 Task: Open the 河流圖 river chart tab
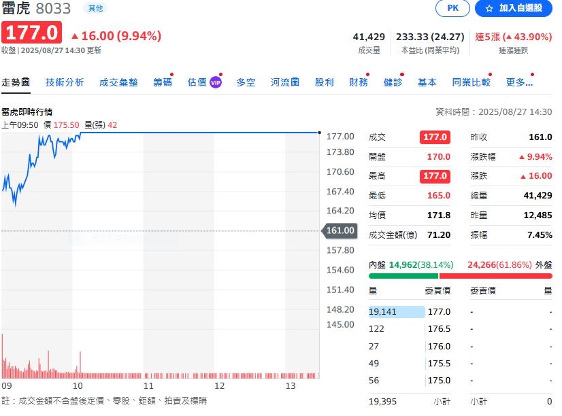(284, 82)
